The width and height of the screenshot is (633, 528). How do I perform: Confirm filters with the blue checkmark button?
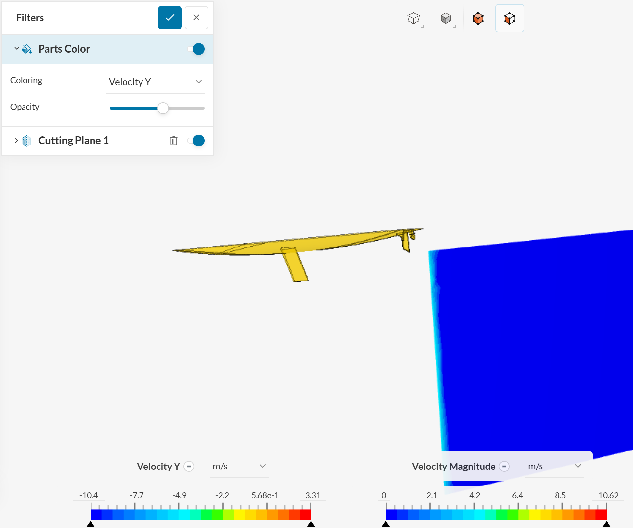pyautogui.click(x=170, y=18)
